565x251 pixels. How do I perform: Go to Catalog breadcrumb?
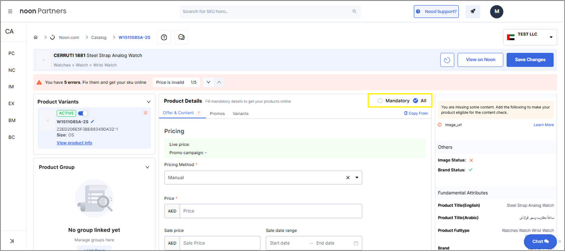coord(99,38)
